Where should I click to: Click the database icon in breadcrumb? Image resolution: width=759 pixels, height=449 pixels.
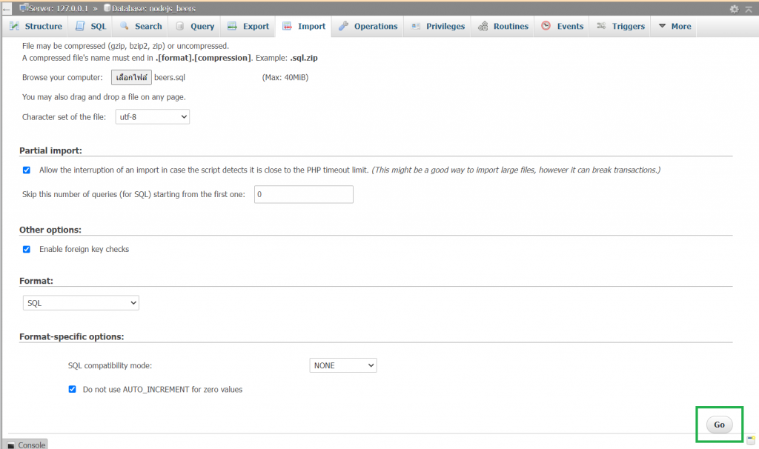(107, 7)
